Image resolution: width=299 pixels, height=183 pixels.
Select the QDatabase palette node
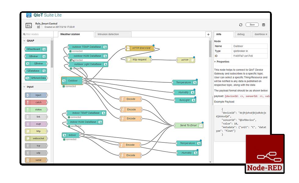tap(36, 71)
